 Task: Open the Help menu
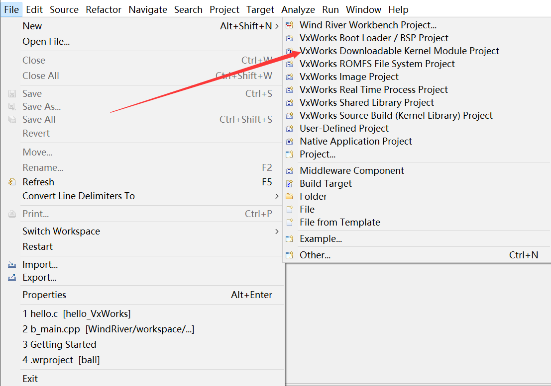tap(398, 9)
